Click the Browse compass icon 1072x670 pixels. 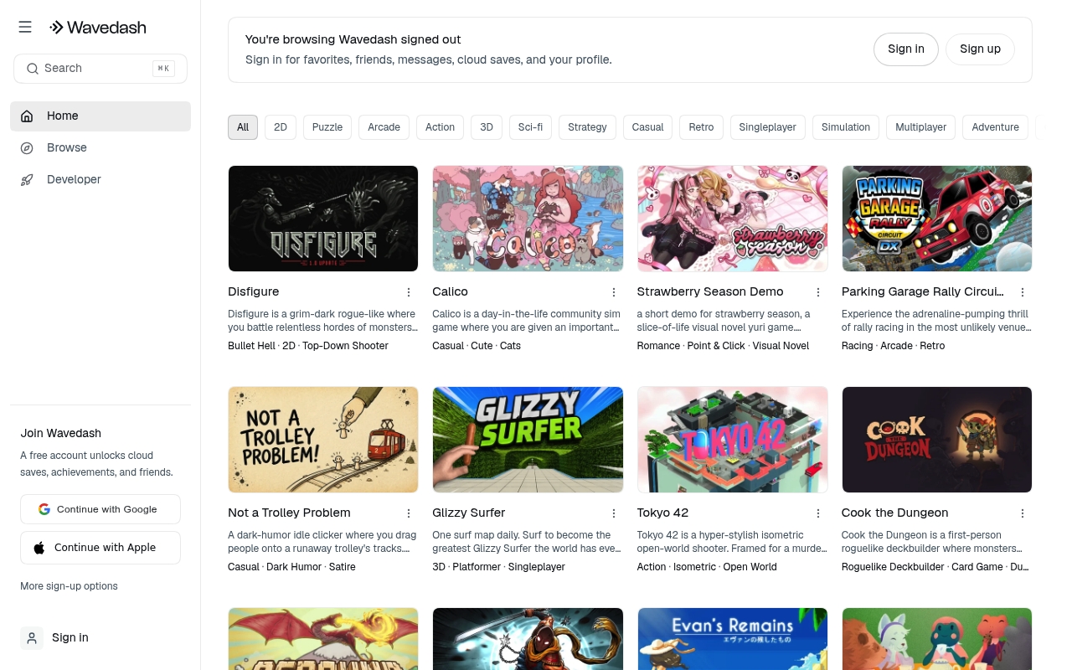click(28, 148)
